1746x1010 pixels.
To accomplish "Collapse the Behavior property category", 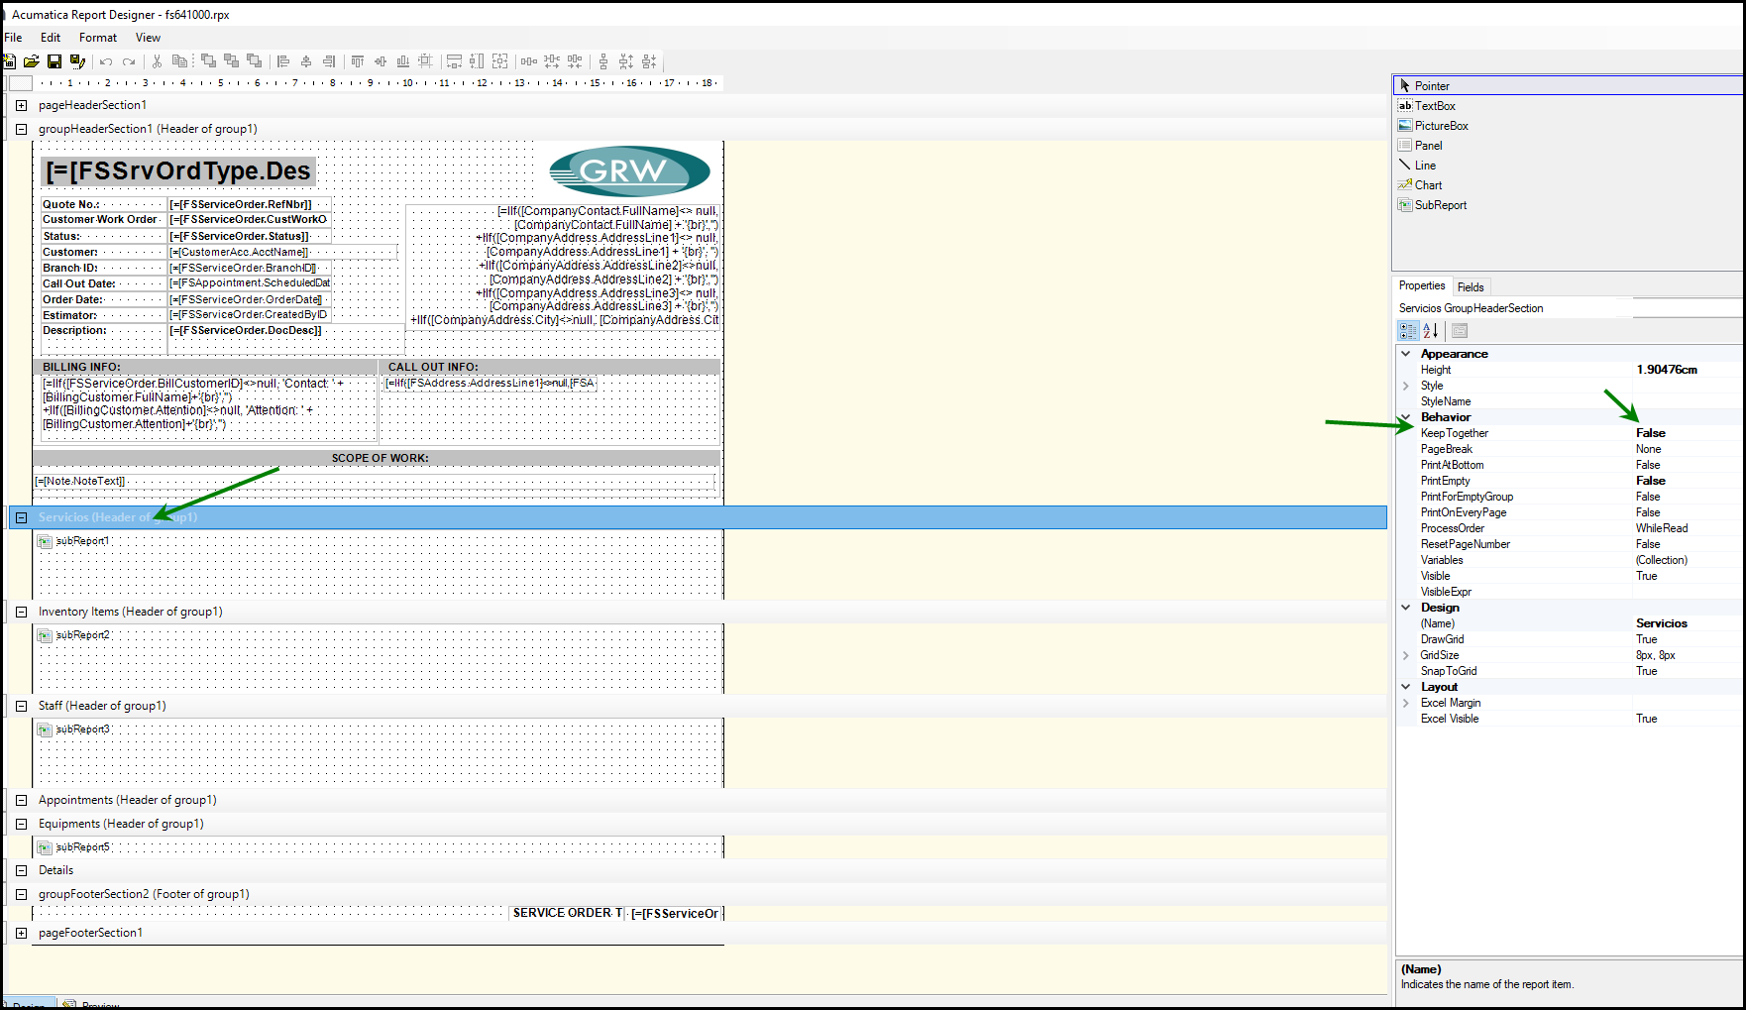I will (x=1405, y=417).
